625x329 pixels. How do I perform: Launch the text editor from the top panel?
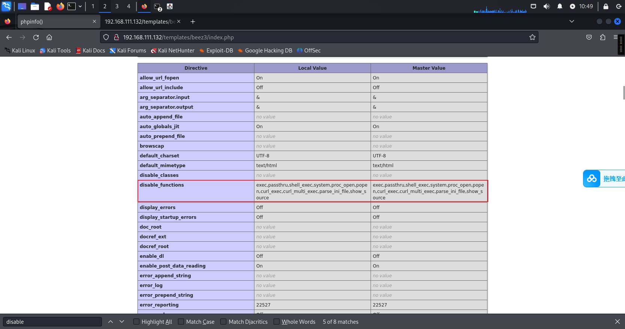tap(48, 6)
